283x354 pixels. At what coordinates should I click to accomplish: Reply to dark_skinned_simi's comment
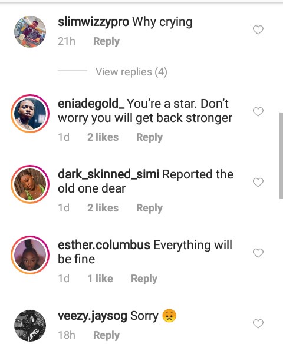149,208
